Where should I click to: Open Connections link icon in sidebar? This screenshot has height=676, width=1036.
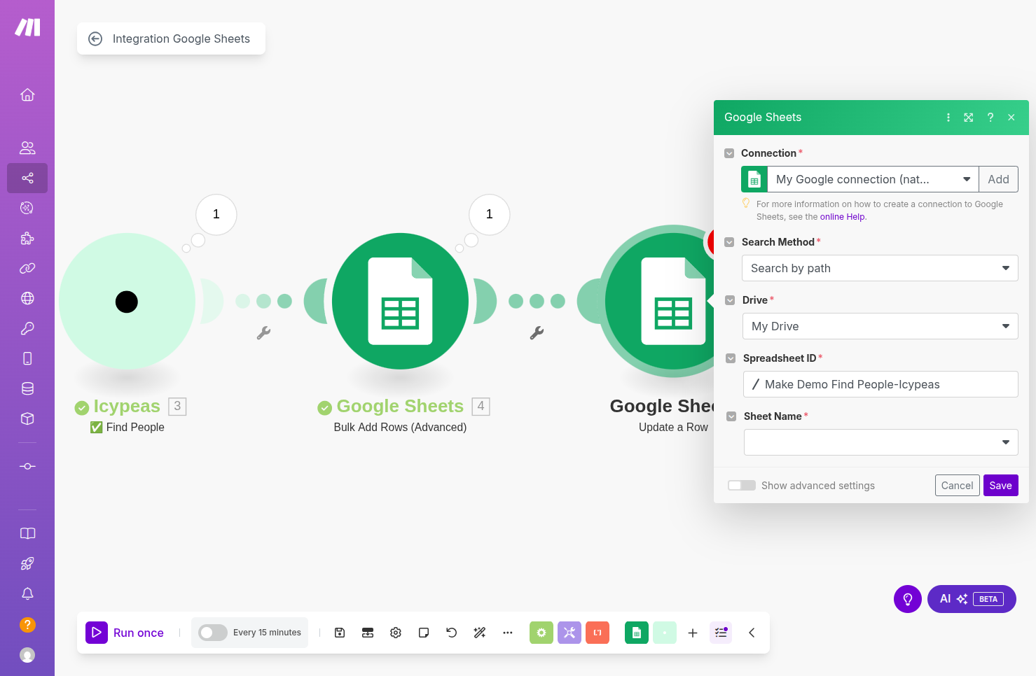click(x=27, y=268)
